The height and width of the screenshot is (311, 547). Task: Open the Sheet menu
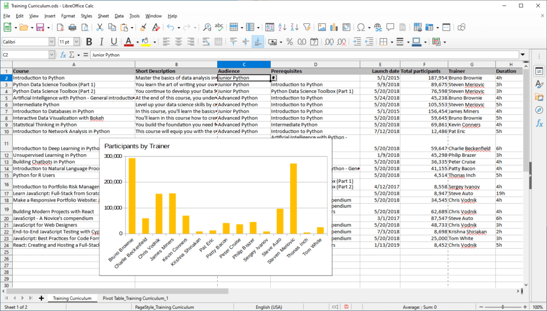(x=103, y=16)
